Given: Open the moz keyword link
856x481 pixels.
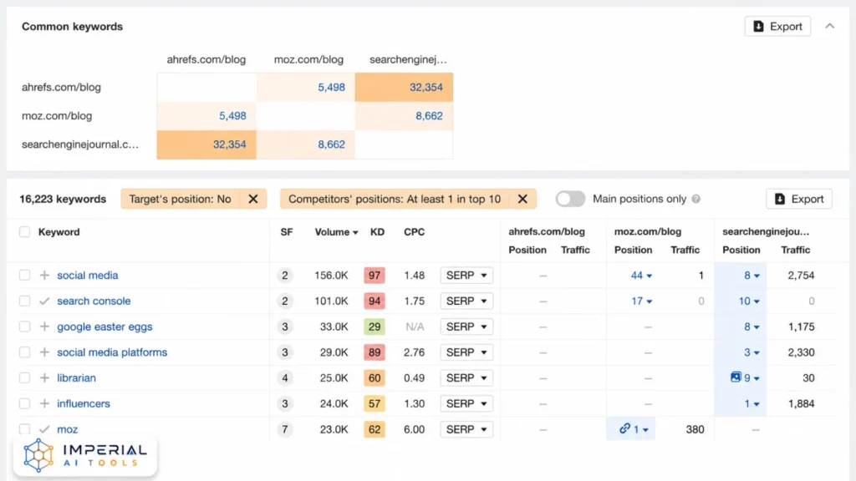Looking at the screenshot, I should point(67,429).
